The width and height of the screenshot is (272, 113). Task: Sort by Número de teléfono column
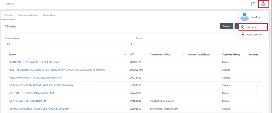tap(217, 55)
